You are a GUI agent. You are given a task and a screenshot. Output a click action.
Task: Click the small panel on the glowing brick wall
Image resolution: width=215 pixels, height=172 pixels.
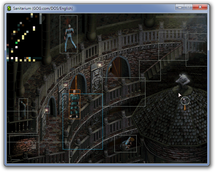click(34, 145)
